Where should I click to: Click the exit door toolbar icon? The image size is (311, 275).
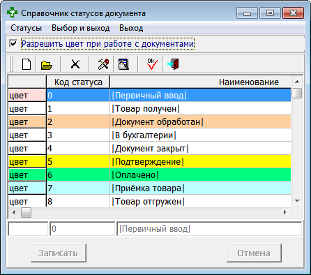[x=173, y=64]
